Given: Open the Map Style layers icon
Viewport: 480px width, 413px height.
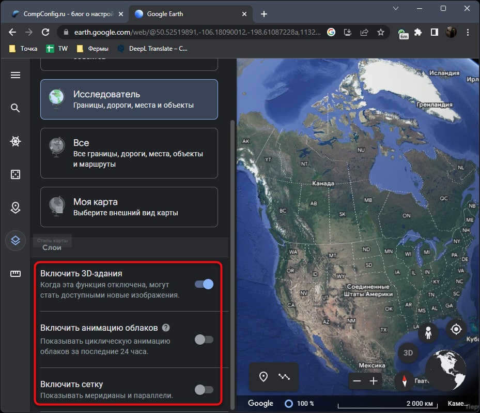Looking at the screenshot, I should pyautogui.click(x=16, y=241).
